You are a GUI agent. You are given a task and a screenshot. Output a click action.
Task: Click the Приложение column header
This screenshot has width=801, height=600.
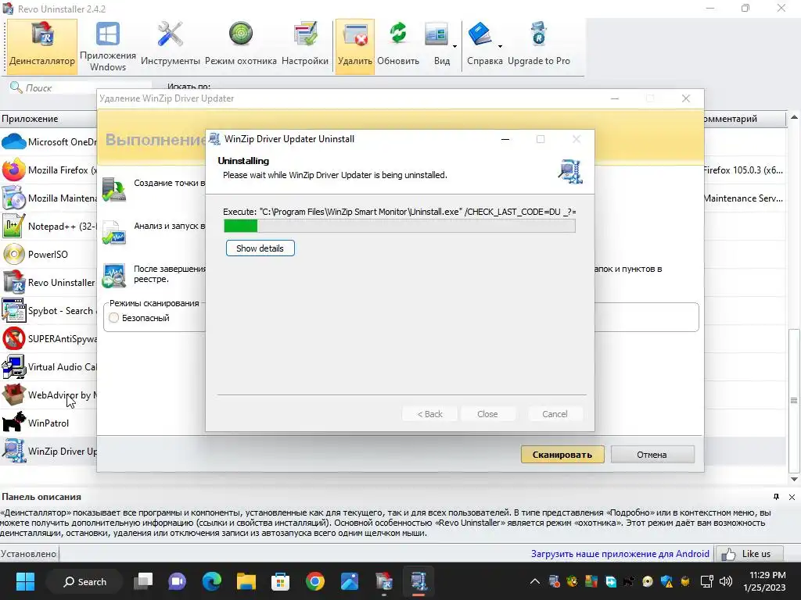(48, 119)
